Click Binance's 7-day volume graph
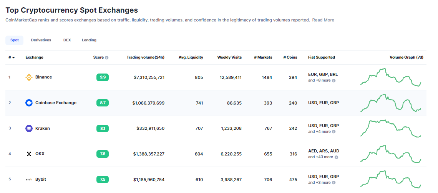The image size is (438, 193). coord(390,77)
